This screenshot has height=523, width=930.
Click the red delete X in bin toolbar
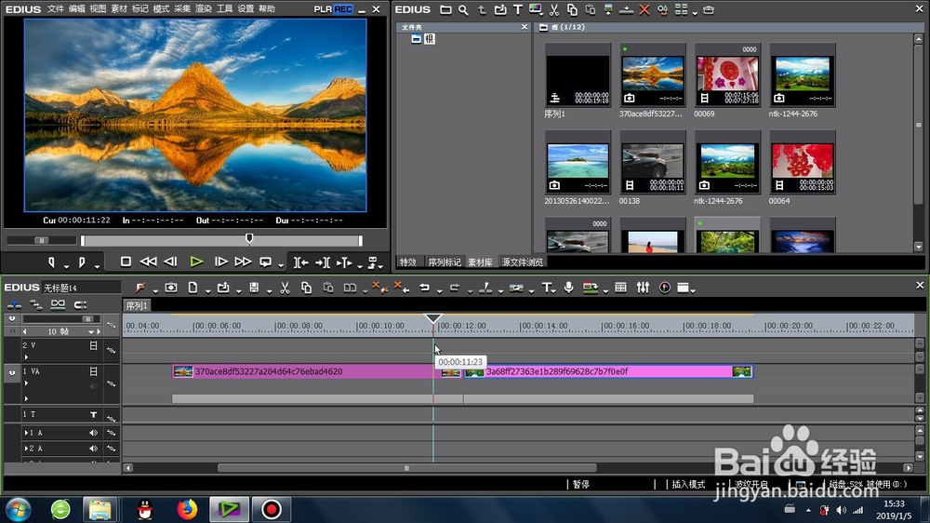tap(644, 10)
